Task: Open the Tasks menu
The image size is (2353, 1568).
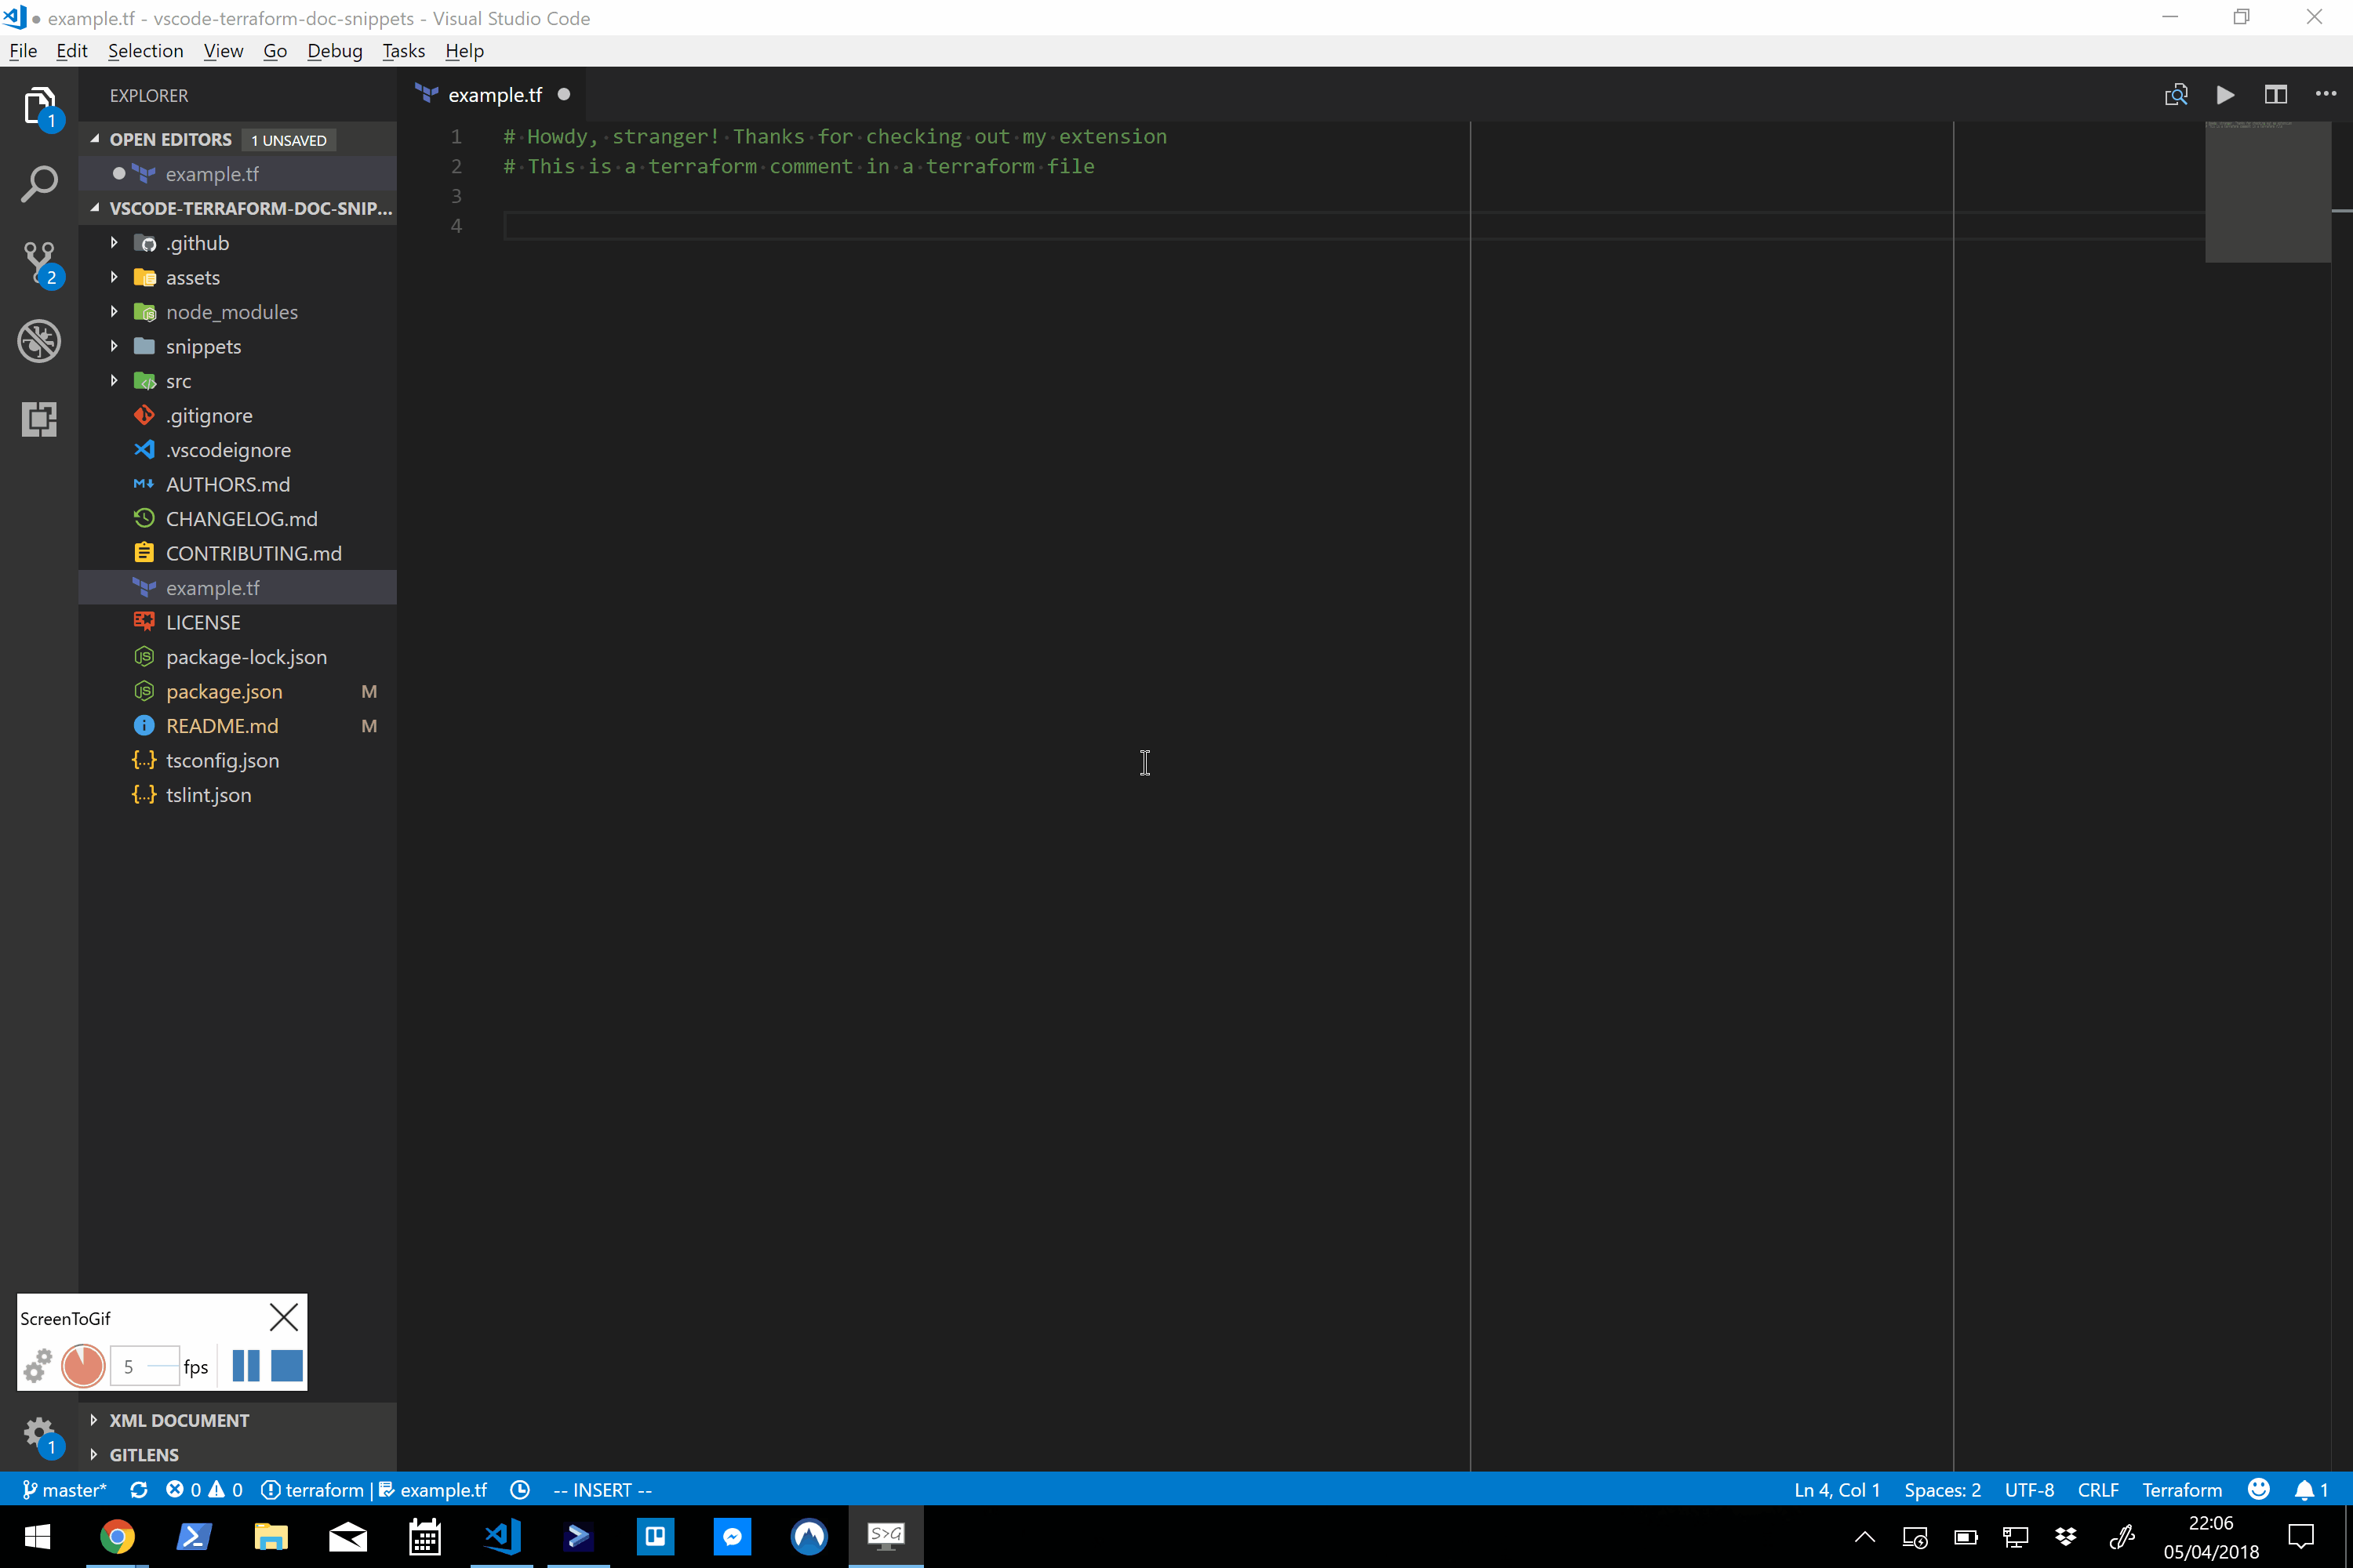Action: [403, 51]
